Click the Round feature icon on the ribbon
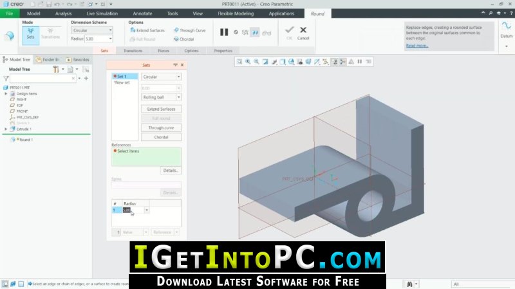 [10, 35]
